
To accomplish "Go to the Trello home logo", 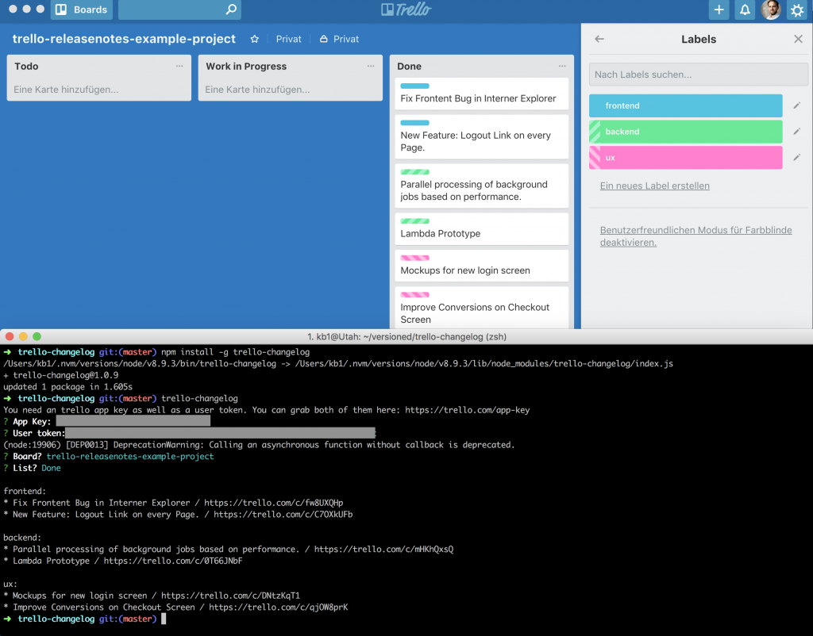I will (406, 9).
